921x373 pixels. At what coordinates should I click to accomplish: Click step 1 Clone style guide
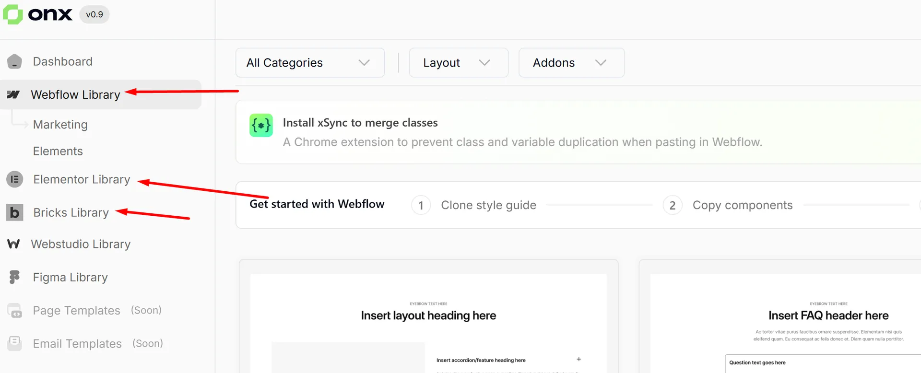[488, 205]
